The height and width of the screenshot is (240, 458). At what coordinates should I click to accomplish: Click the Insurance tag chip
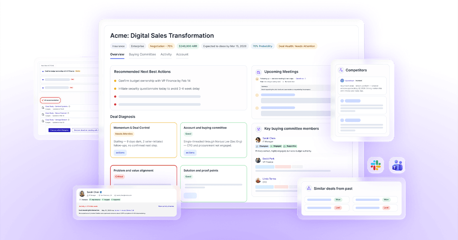[x=118, y=46]
